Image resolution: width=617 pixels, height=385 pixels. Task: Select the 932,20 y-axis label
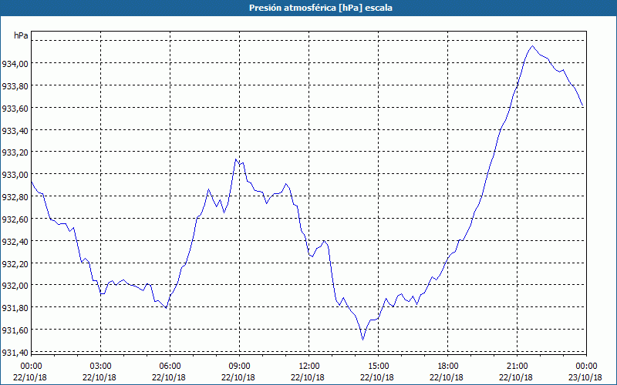pyautogui.click(x=15, y=263)
